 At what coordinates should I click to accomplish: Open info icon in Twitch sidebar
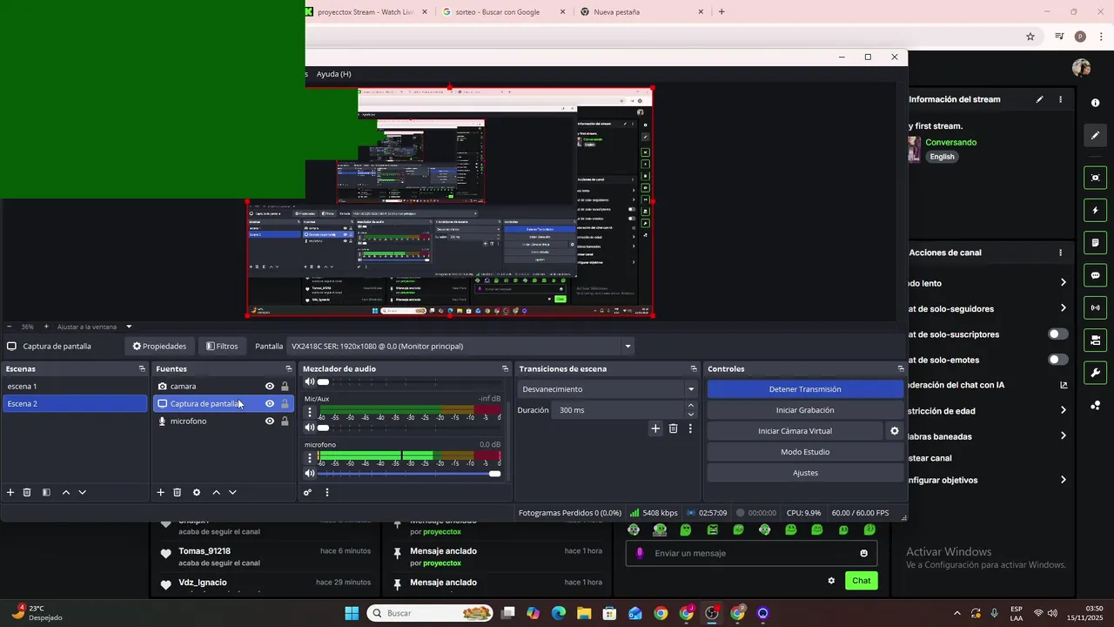(x=1095, y=103)
